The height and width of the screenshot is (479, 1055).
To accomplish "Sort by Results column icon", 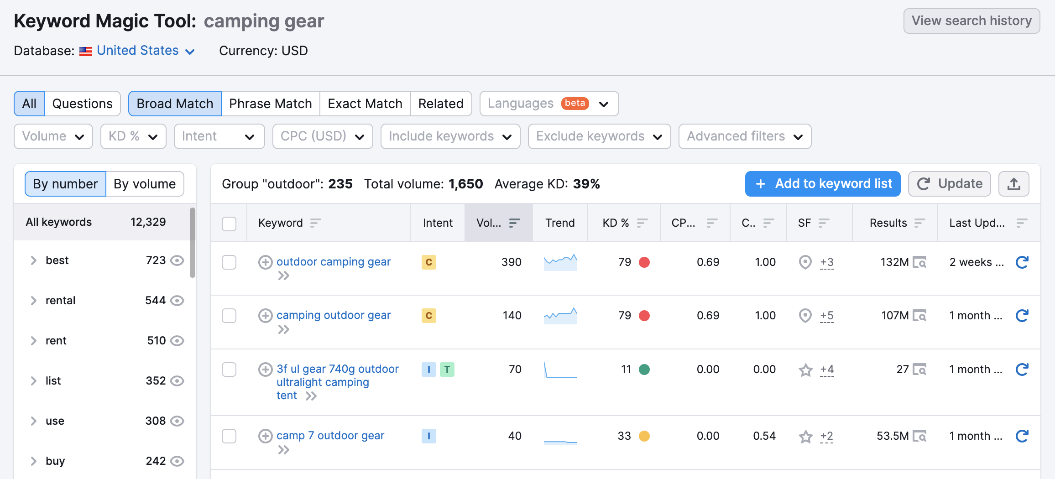I will (x=919, y=223).
